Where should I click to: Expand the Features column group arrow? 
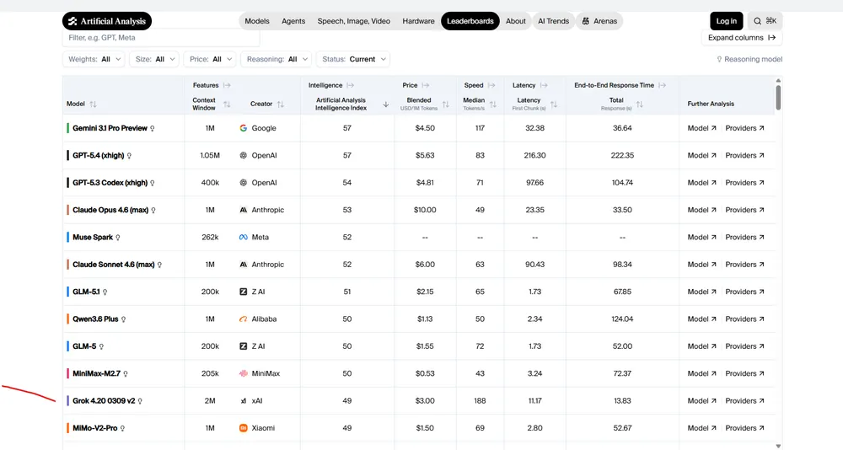[227, 85]
